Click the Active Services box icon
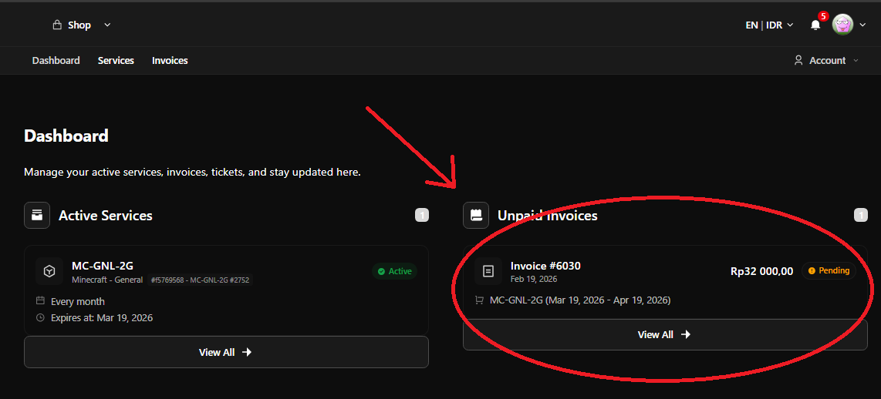Image resolution: width=881 pixels, height=399 pixels. 37,216
